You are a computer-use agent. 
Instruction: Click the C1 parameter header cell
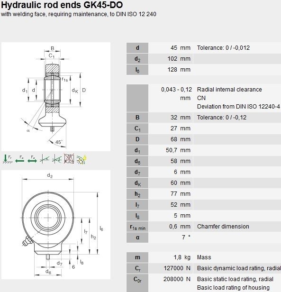point(137,128)
